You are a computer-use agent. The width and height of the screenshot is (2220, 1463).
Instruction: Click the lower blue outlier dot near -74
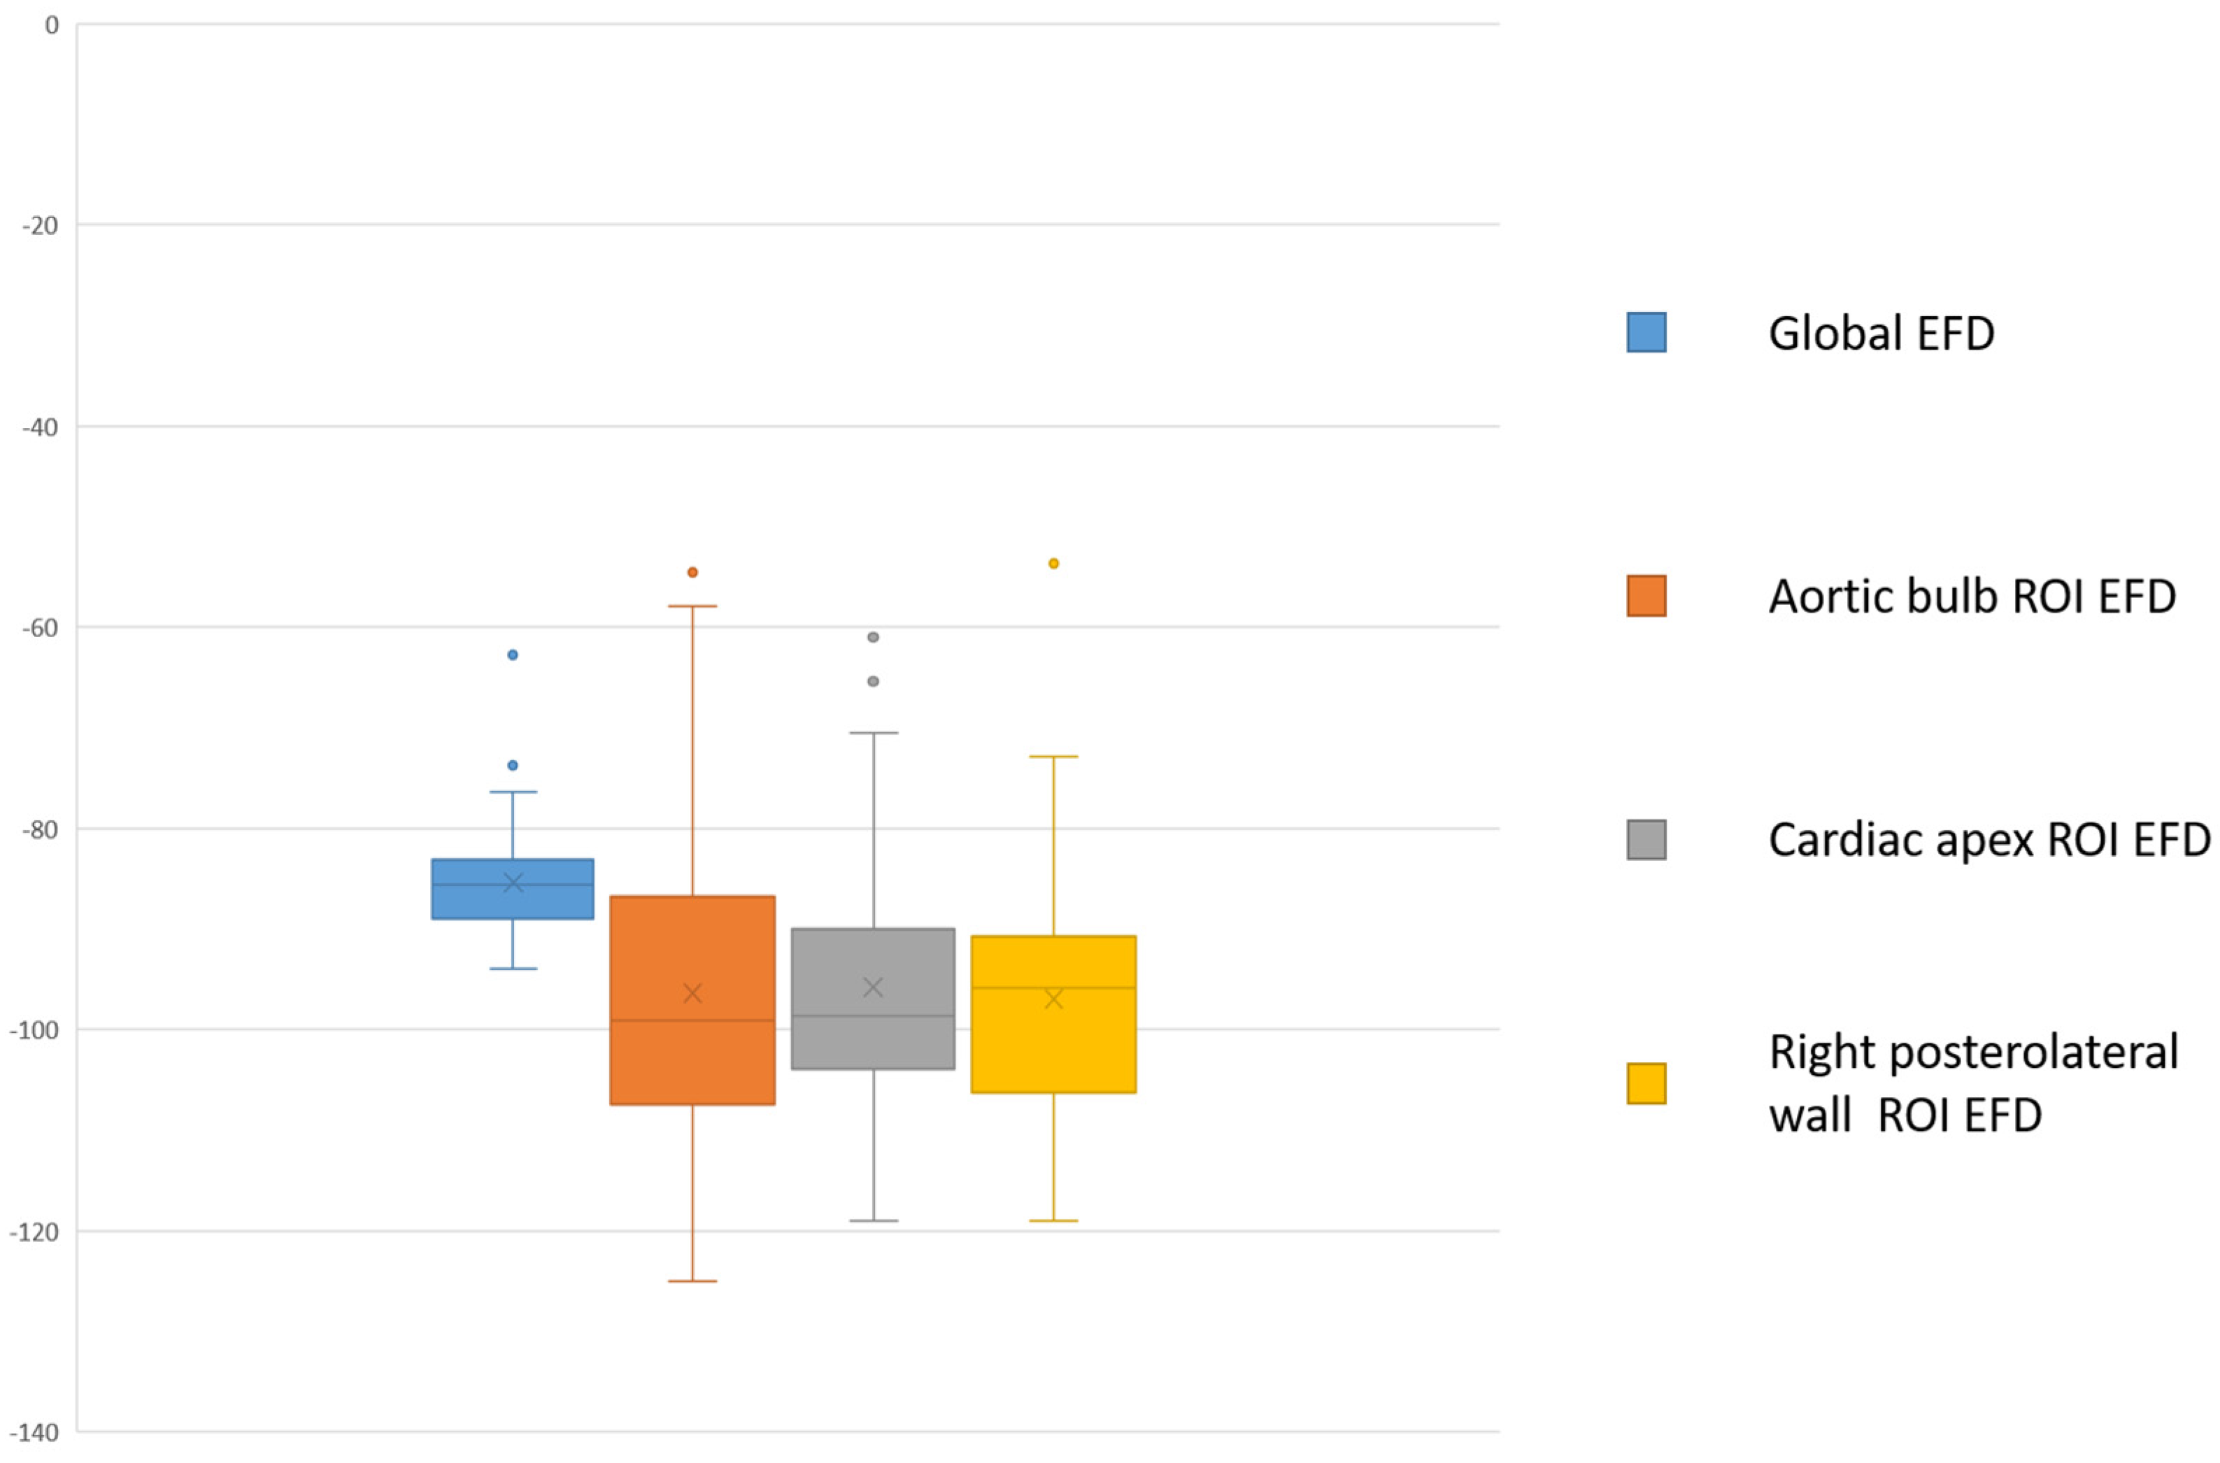[x=512, y=765]
